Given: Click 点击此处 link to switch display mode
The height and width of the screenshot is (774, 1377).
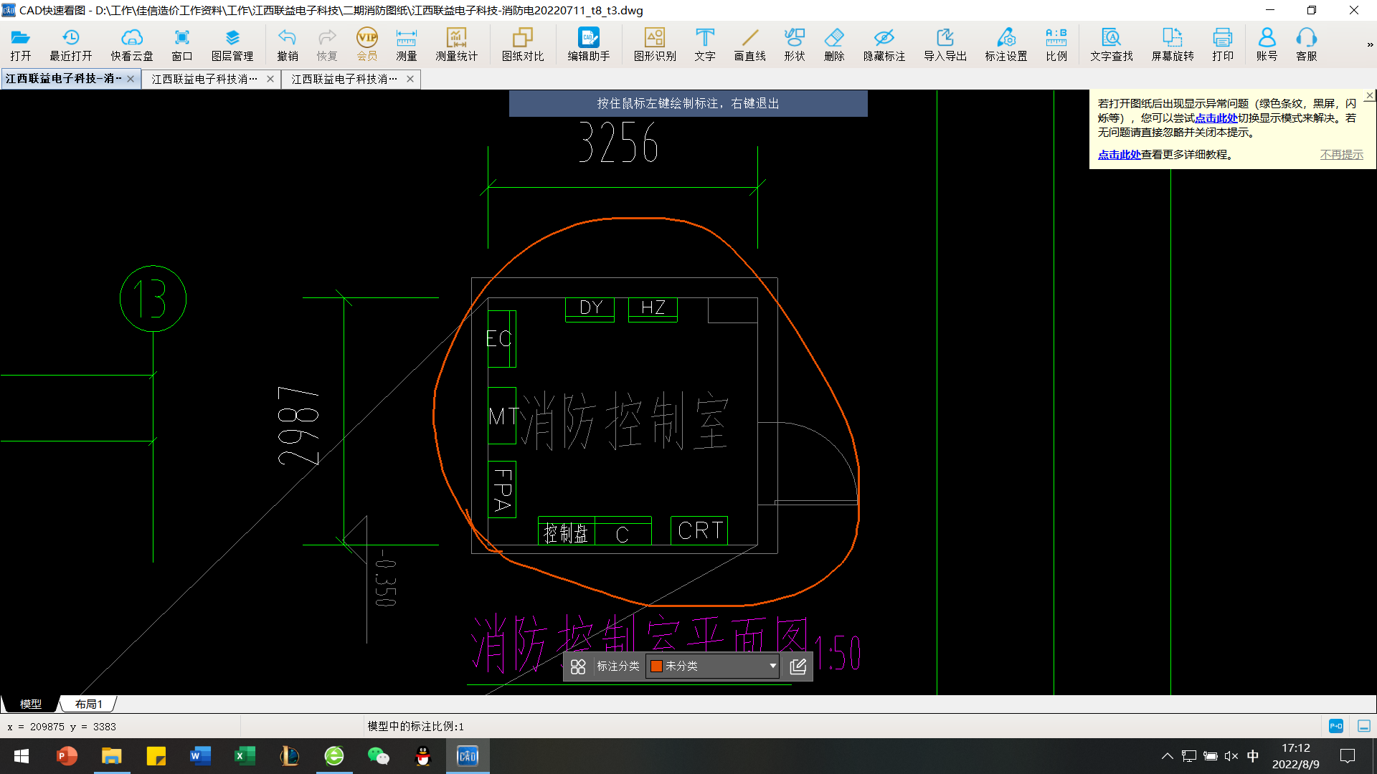Looking at the screenshot, I should pos(1216,118).
